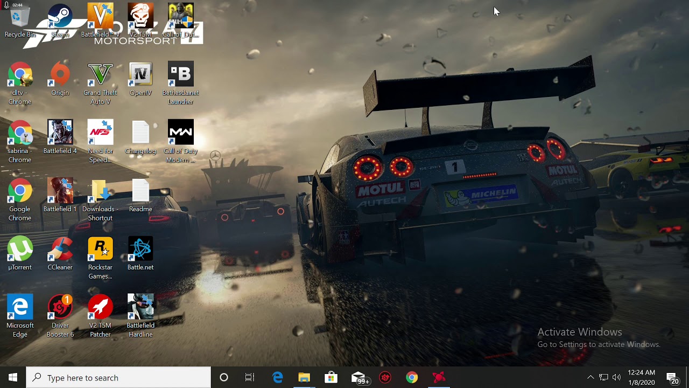Select the Google Chrome desktop icon
The image size is (689, 388).
click(20, 200)
